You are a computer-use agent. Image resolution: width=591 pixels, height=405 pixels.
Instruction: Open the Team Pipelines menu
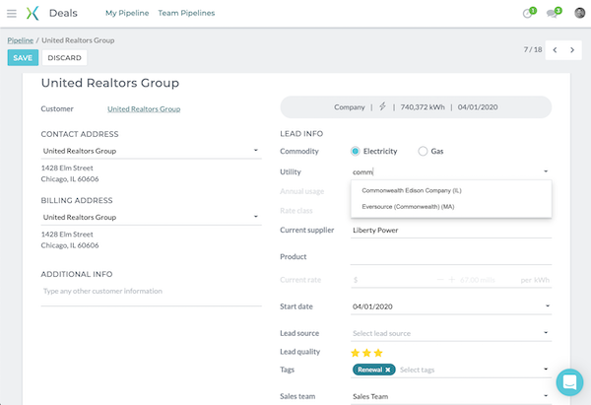coord(186,13)
